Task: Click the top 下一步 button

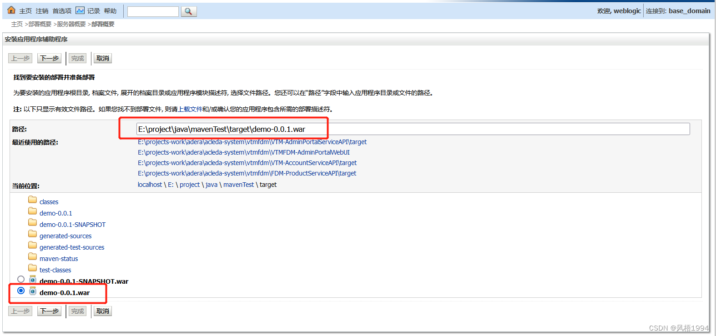Action: 49,58
